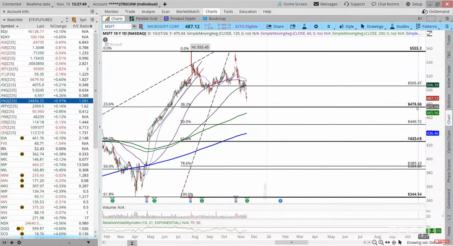Open the Trade side panel tab
The width and height of the screenshot is (453, 246).
(x=449, y=39)
